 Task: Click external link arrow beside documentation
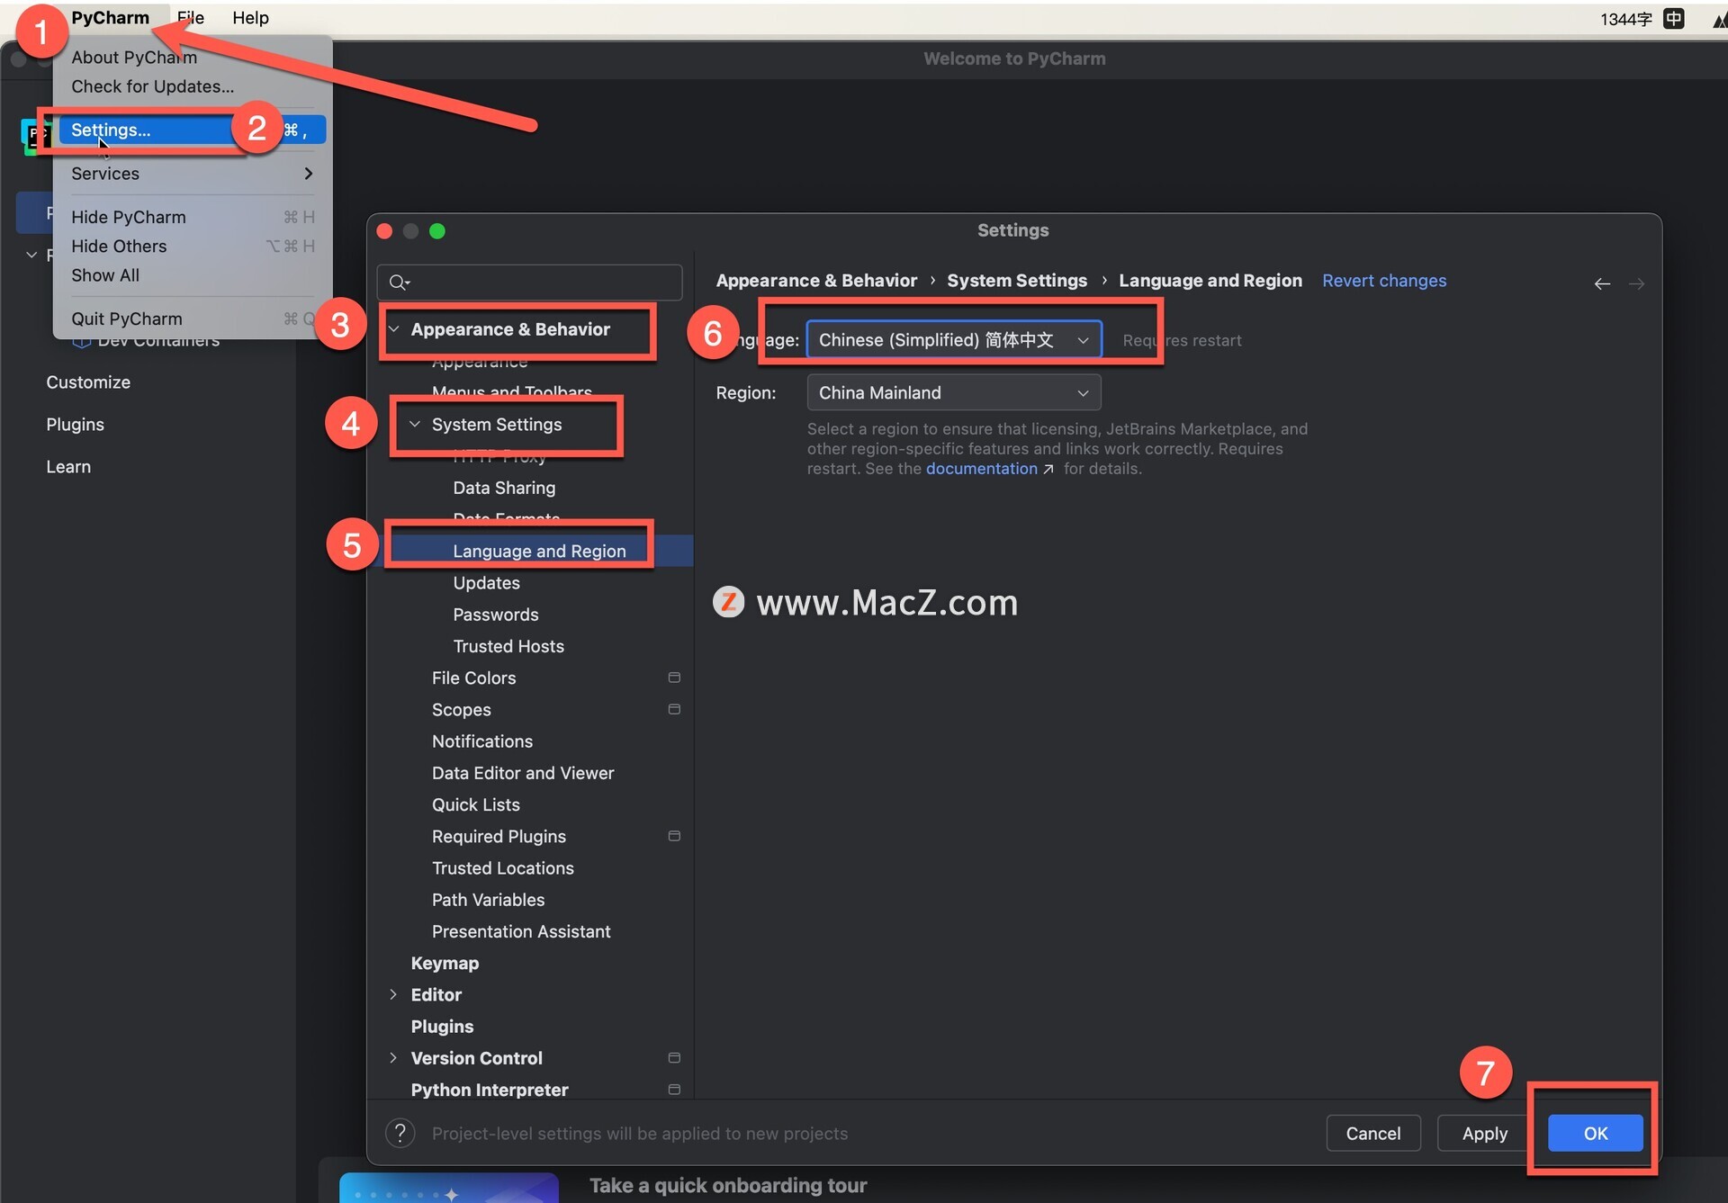(1048, 469)
